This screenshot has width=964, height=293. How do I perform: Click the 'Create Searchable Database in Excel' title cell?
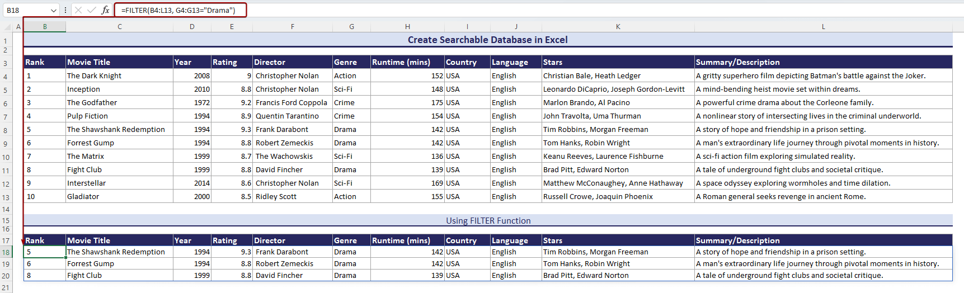487,40
